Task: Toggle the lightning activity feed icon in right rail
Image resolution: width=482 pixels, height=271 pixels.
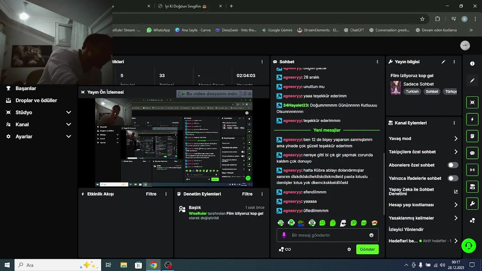Action: (472, 119)
